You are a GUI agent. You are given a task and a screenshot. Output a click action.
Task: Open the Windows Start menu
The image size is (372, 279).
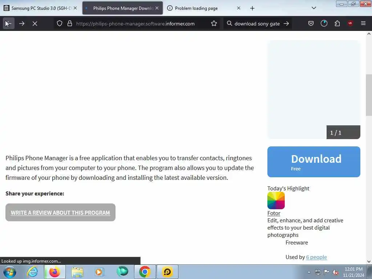[x=10, y=272]
